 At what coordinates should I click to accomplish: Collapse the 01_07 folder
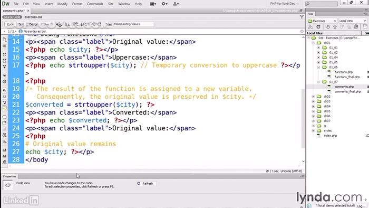318,82
